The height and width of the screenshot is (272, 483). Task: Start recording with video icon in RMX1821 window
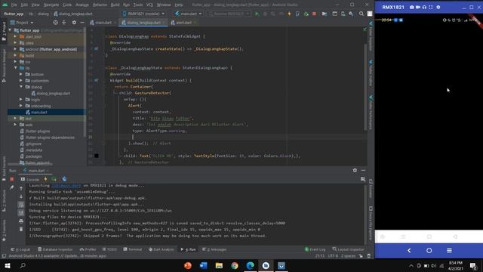pos(418,7)
